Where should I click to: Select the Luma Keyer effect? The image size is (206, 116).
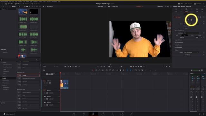28,85
